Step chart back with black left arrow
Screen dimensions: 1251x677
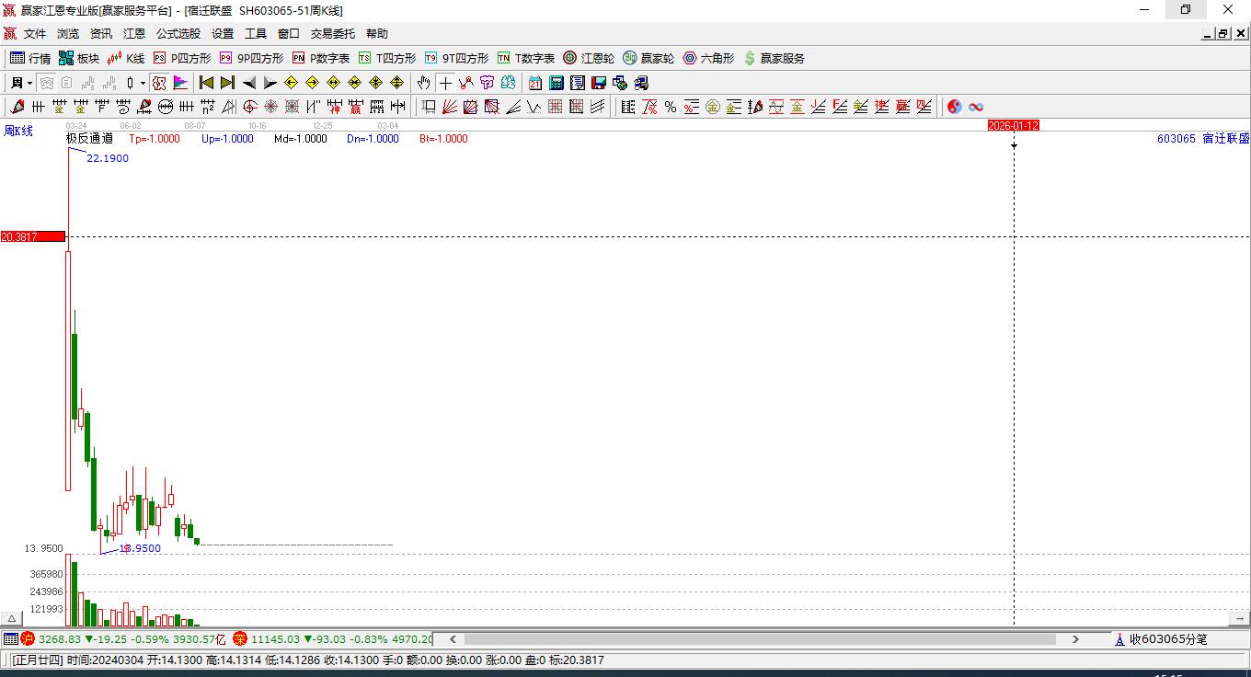pyautogui.click(x=248, y=83)
